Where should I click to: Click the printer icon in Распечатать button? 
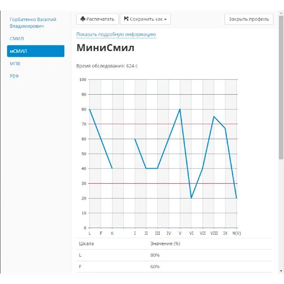point(83,19)
